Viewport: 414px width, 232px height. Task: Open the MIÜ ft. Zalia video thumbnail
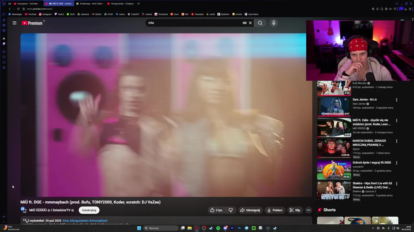click(334, 127)
